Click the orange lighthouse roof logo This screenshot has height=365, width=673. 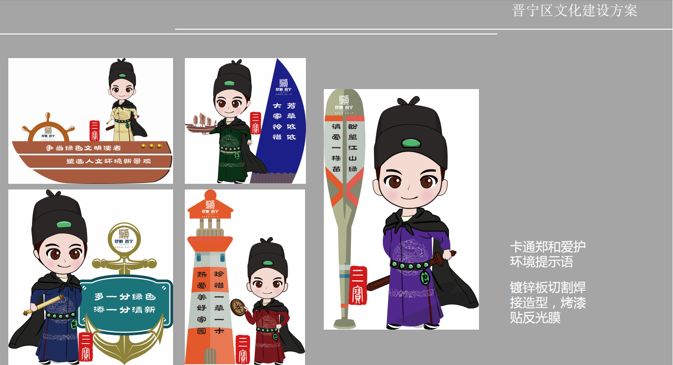pyautogui.click(x=210, y=207)
